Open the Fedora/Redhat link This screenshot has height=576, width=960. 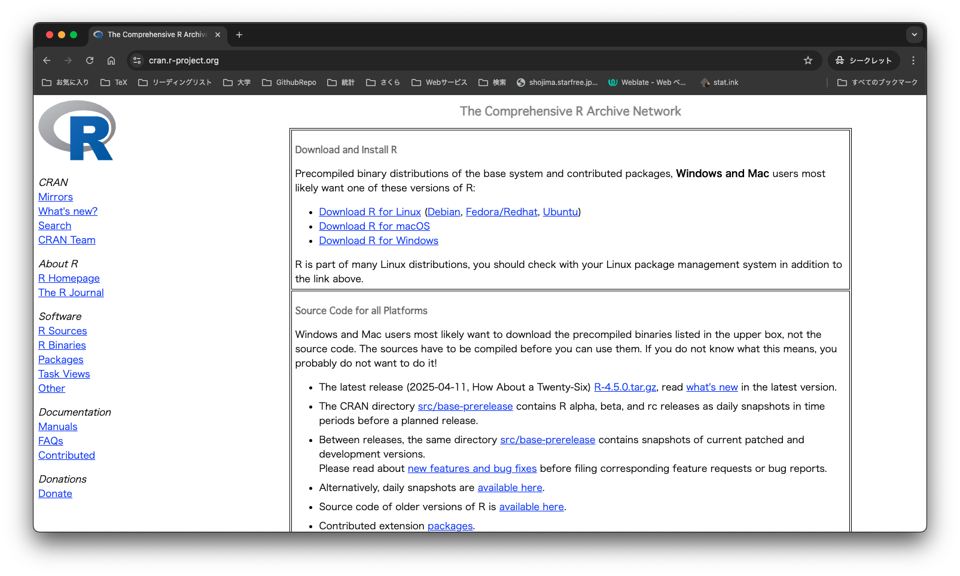click(501, 212)
